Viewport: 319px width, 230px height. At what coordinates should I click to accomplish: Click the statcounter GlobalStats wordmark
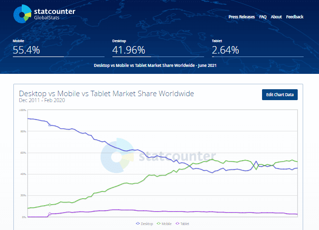coord(54,14)
